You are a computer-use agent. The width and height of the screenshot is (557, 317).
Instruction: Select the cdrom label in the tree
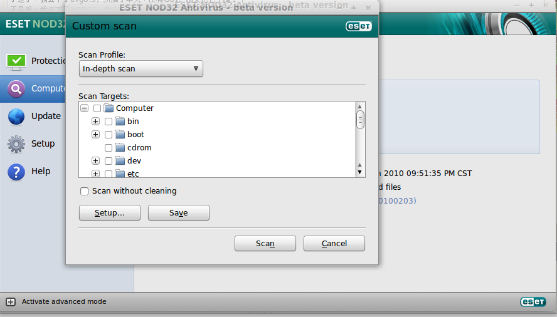click(x=139, y=148)
